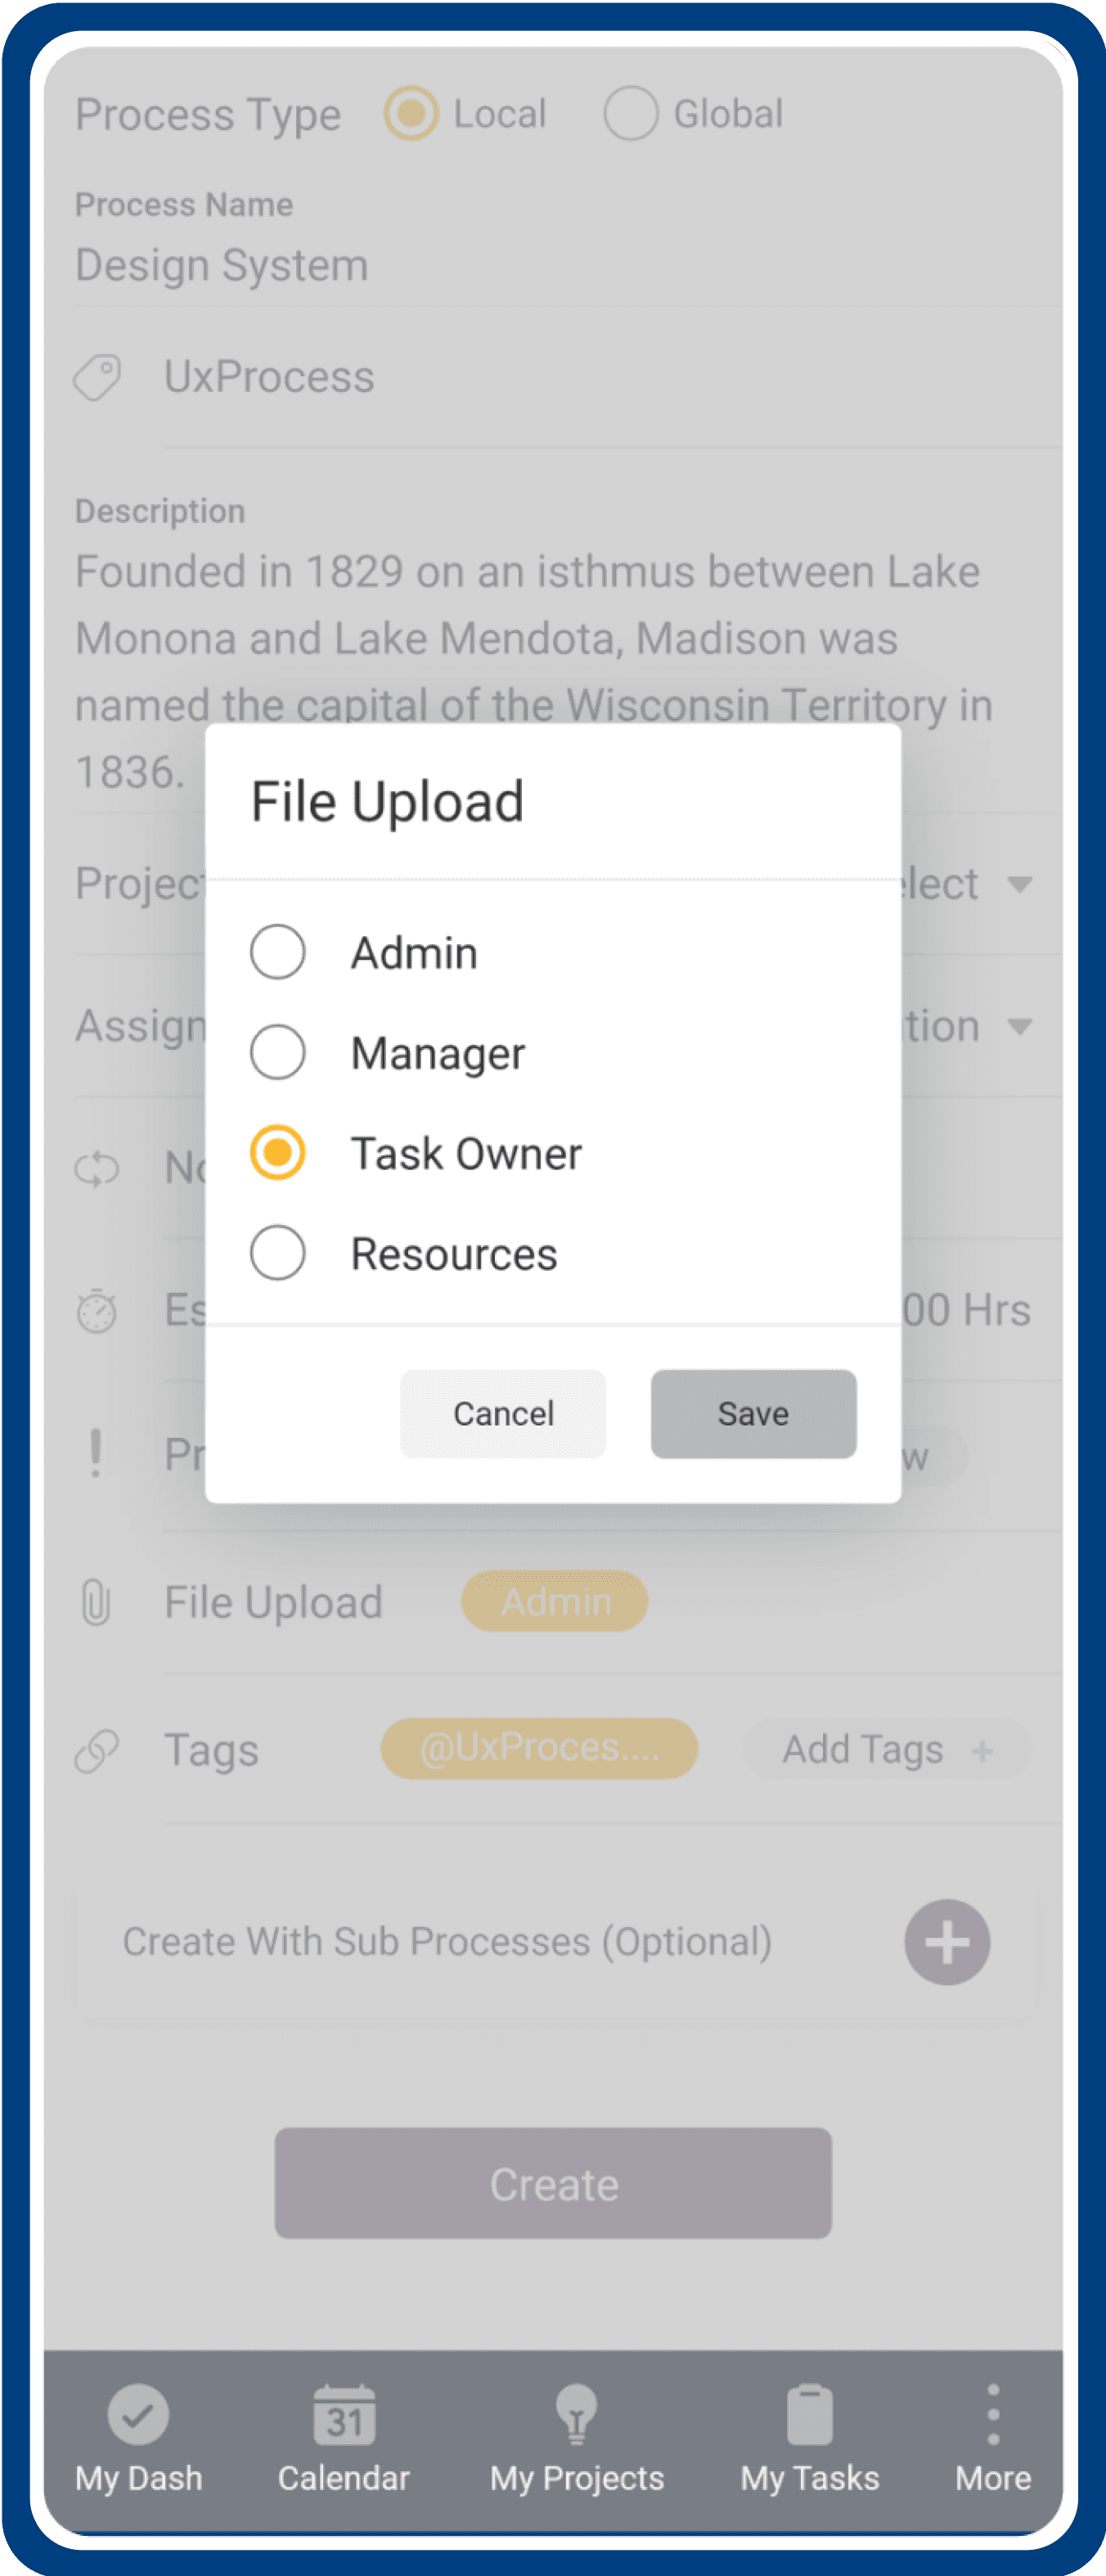This screenshot has width=1106, height=2576.
Task: Select the Manager radio option
Action: coord(277,1052)
